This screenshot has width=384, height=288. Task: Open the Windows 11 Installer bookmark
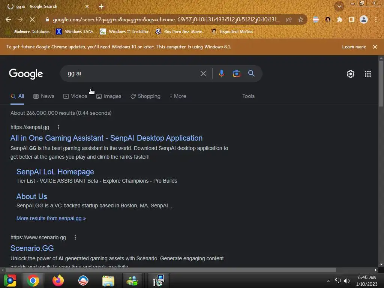(x=124, y=31)
